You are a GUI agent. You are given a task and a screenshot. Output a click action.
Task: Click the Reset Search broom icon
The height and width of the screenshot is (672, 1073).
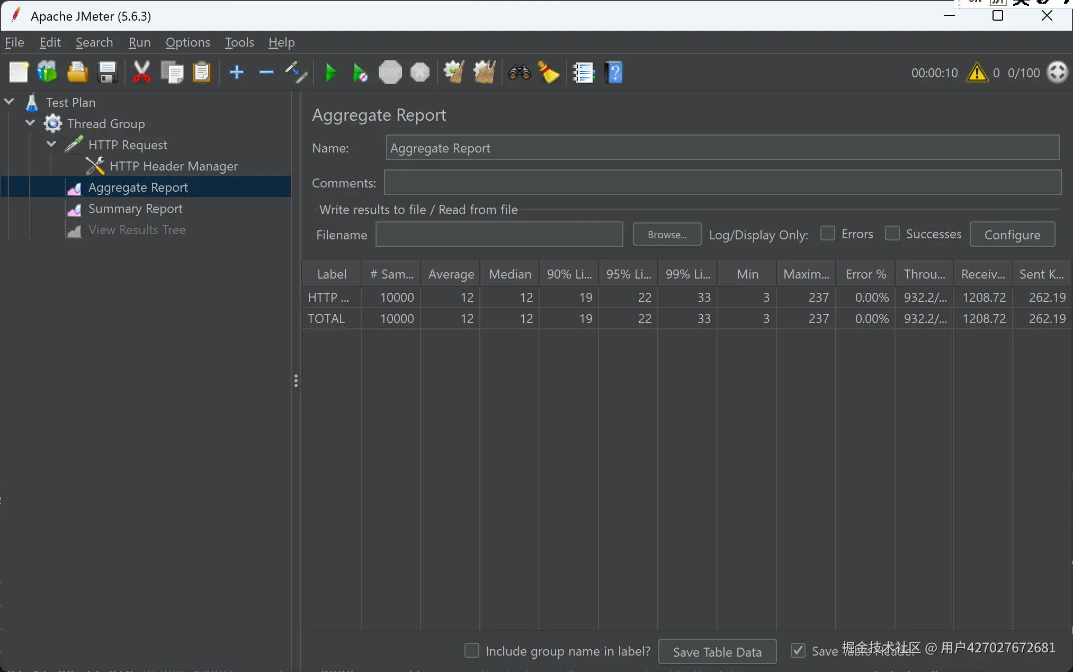[549, 73]
